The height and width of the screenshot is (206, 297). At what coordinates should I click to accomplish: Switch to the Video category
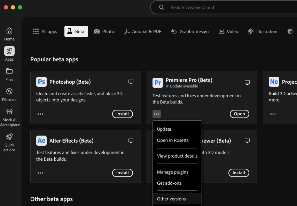pos(228,31)
